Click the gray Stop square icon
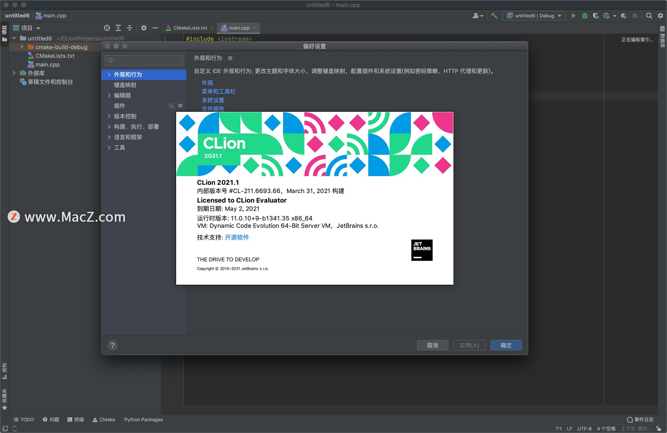The height and width of the screenshot is (433, 667). tap(635, 16)
